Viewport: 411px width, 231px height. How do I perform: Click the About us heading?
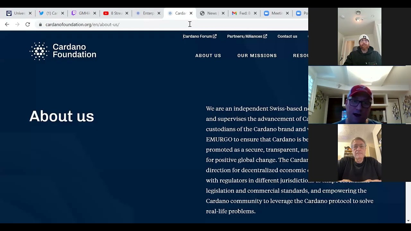click(62, 116)
